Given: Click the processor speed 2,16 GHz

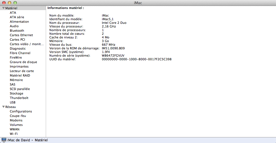Looking at the screenshot, I should pos(109,27).
